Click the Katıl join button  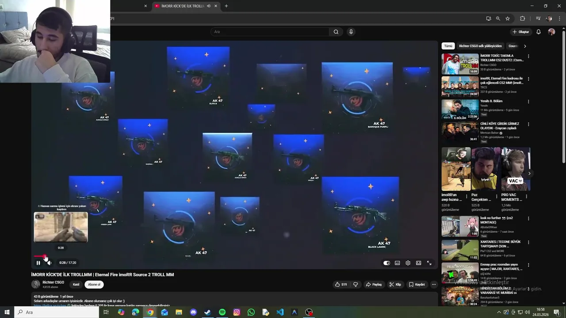[x=76, y=284]
